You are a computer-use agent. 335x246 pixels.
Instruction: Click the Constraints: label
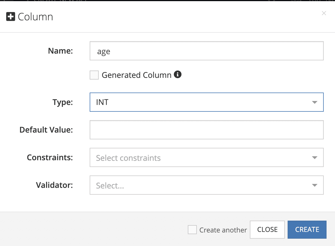pos(50,157)
